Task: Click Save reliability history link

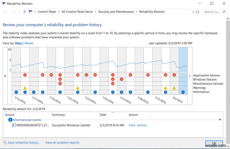Action: (x=23, y=143)
